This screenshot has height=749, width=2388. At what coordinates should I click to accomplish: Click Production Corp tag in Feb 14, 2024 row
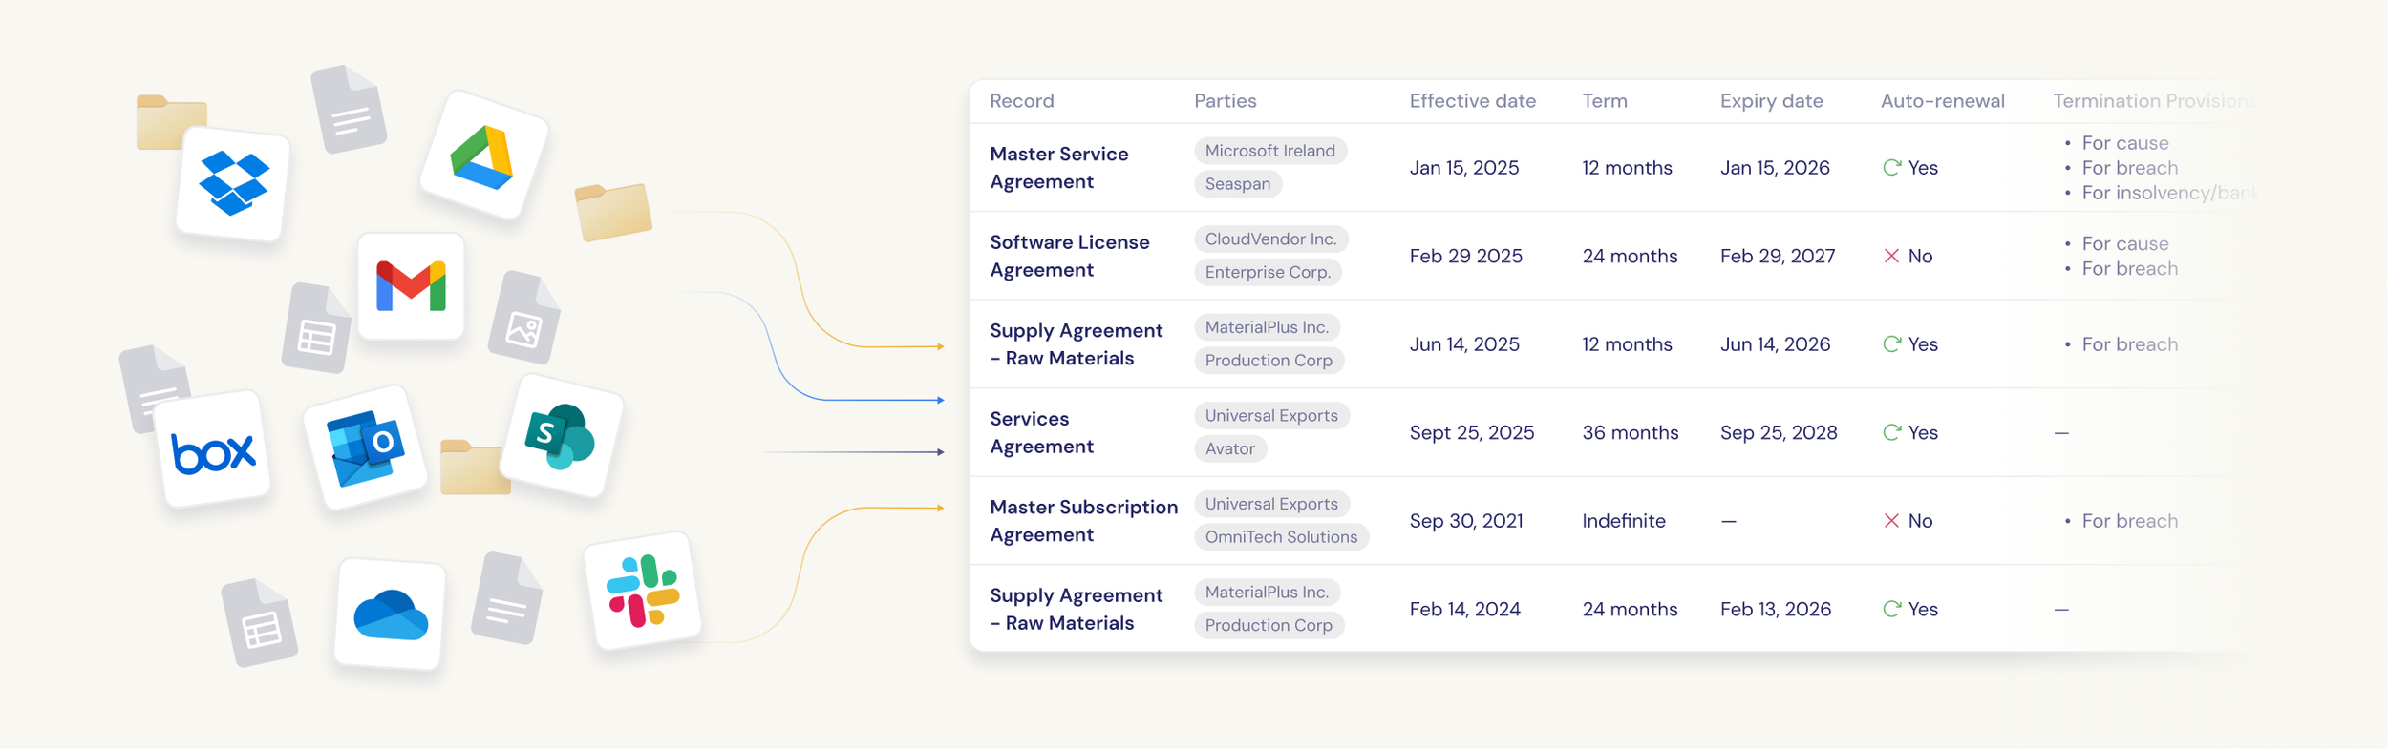(1269, 625)
